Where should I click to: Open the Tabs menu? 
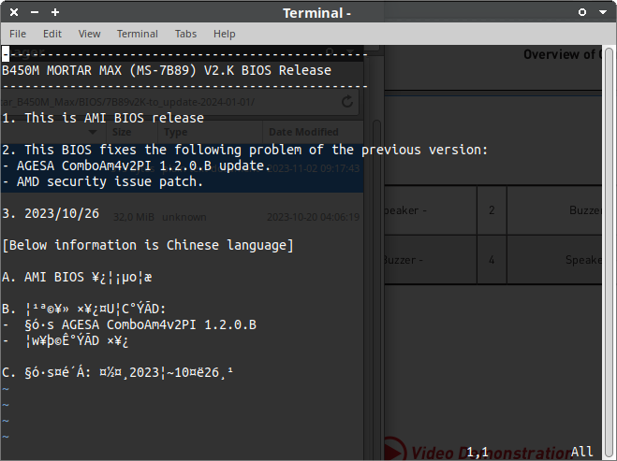point(186,34)
